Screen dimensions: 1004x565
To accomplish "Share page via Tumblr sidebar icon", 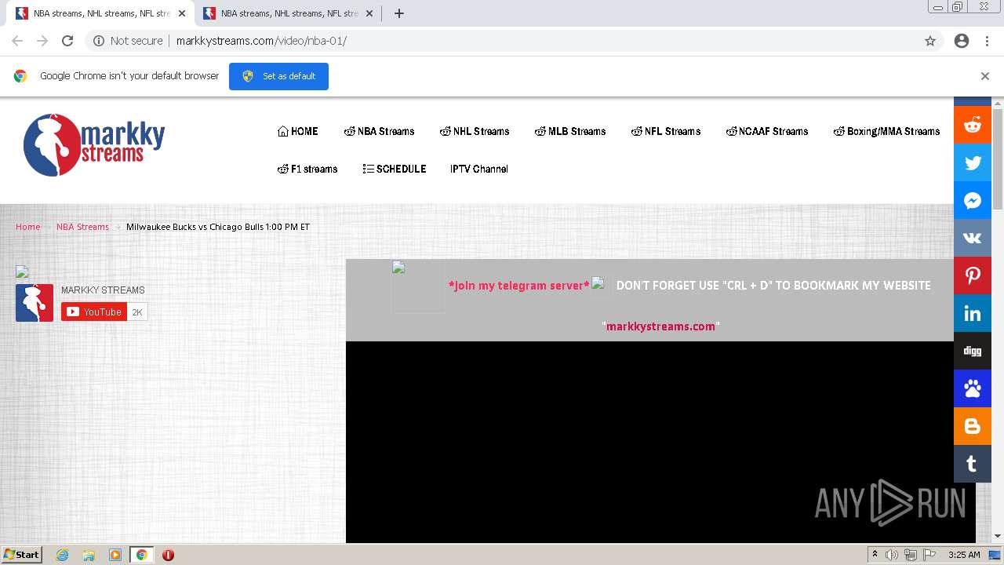I will [973, 464].
